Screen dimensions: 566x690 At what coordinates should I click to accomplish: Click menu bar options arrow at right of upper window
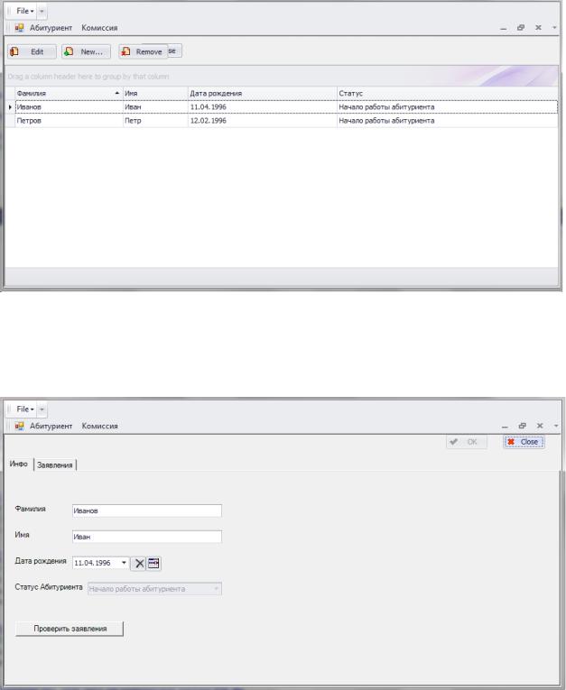coord(554,28)
